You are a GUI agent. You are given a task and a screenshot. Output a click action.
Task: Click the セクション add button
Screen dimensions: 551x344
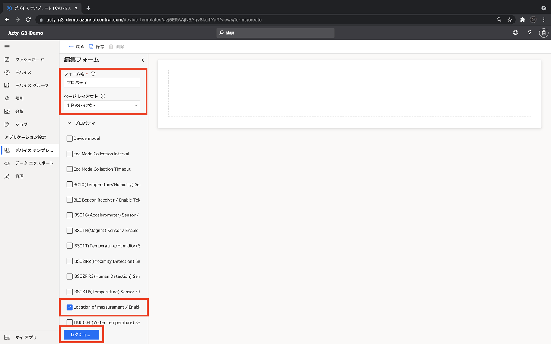tap(82, 335)
